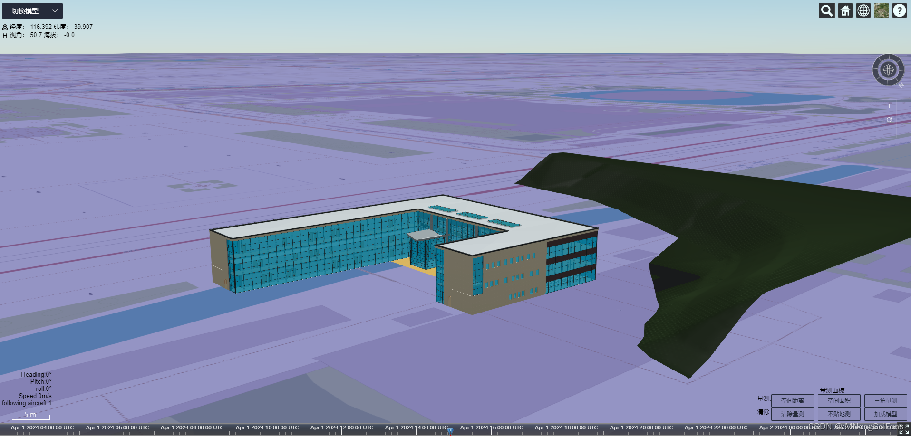Open the base imagery layer picker thumbnail
This screenshot has width=911, height=436.
pos(881,10)
